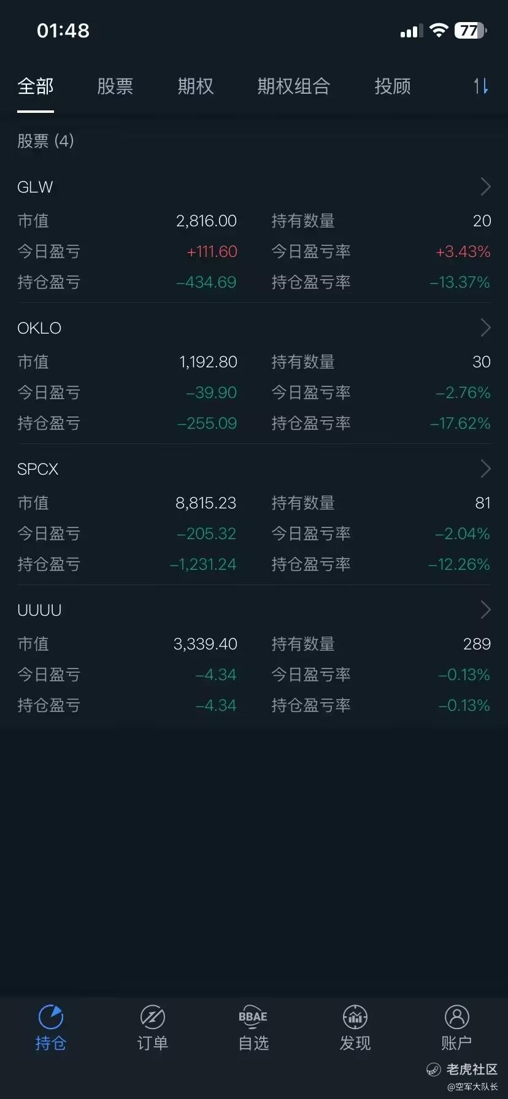Select the 全部 tab
508x1099 pixels.
(36, 86)
